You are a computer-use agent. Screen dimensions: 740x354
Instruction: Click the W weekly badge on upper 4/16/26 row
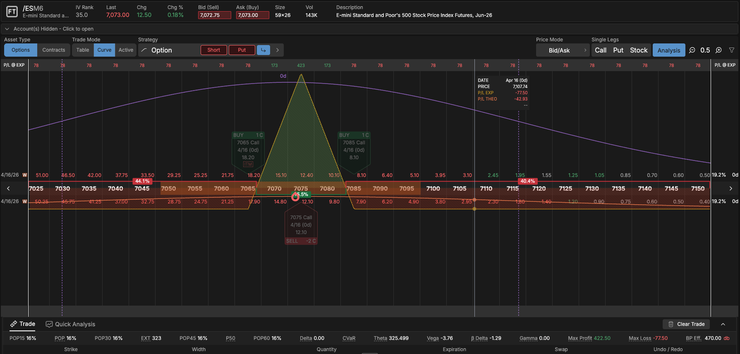click(x=25, y=175)
